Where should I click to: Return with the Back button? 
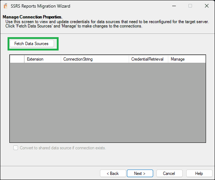pos(113,174)
